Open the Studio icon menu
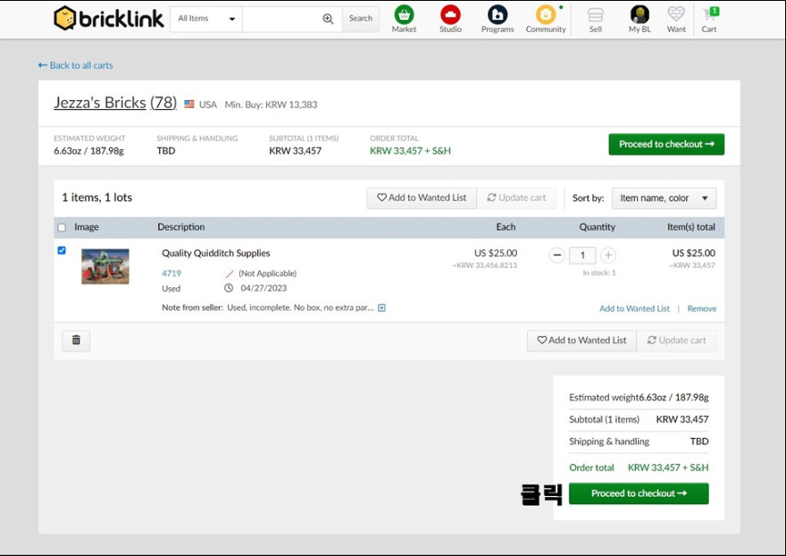 pyautogui.click(x=450, y=19)
